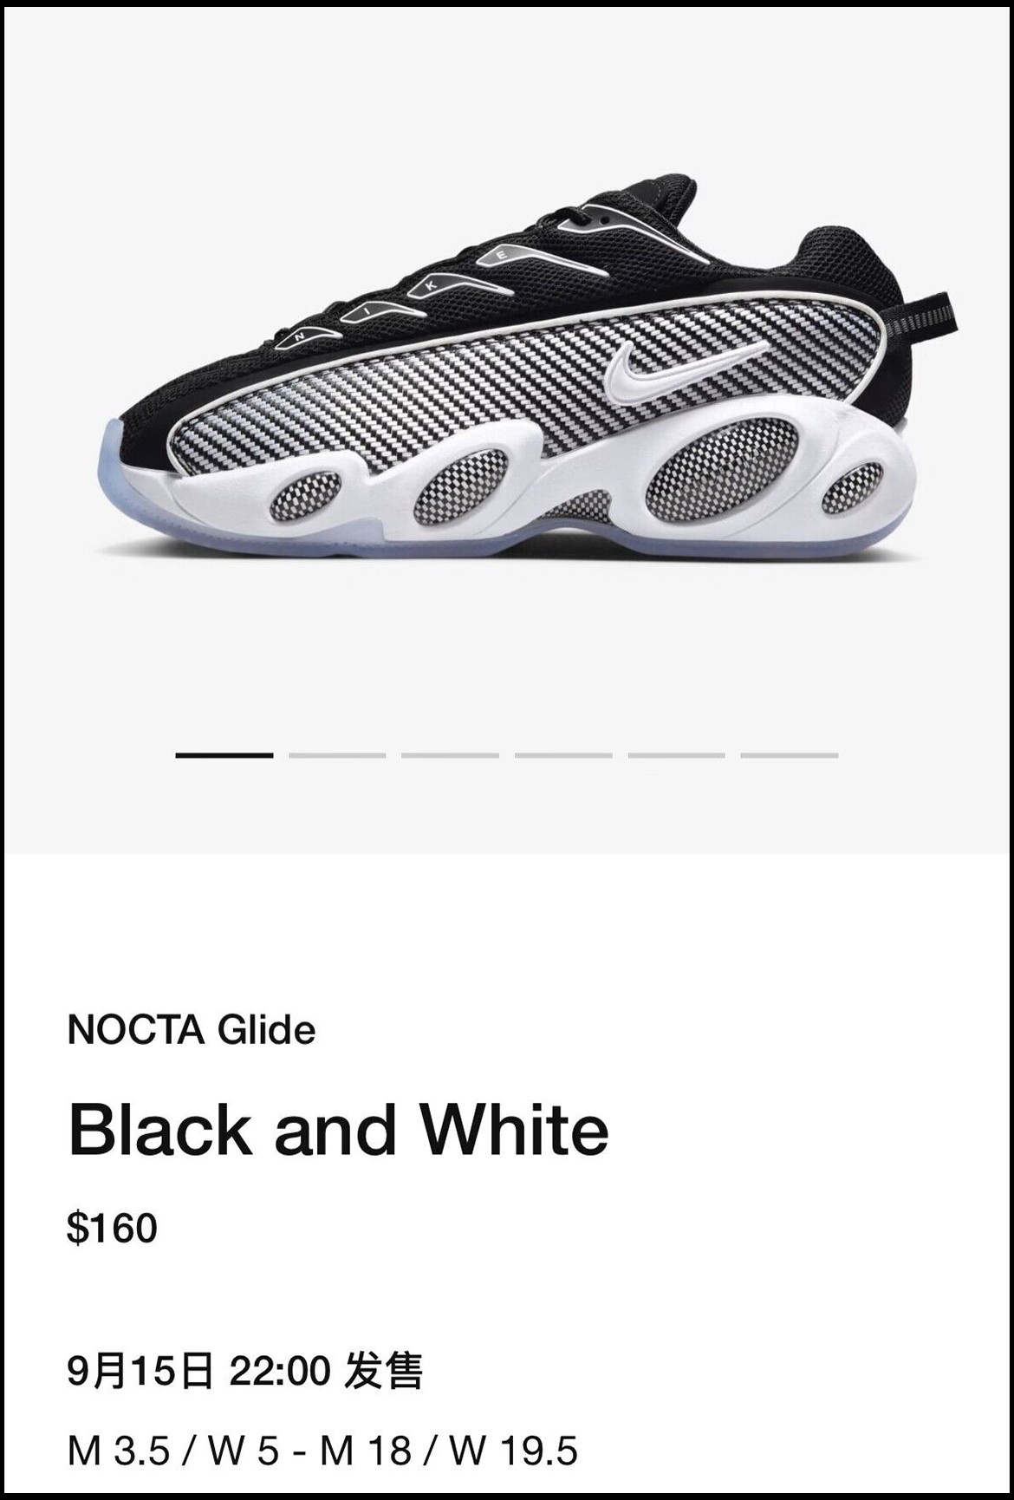Viewport: 1014px width, 1500px height.
Task: Open the last carousel indicator bar
Action: pyautogui.click(x=790, y=755)
